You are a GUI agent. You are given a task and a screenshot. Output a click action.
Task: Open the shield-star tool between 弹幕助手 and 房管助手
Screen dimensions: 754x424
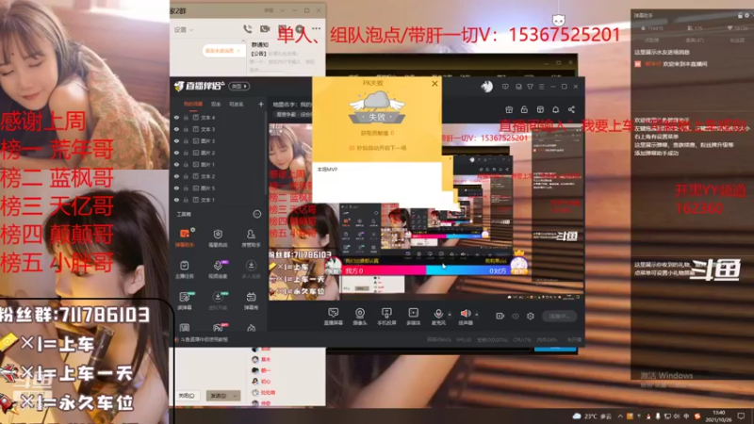218,237
